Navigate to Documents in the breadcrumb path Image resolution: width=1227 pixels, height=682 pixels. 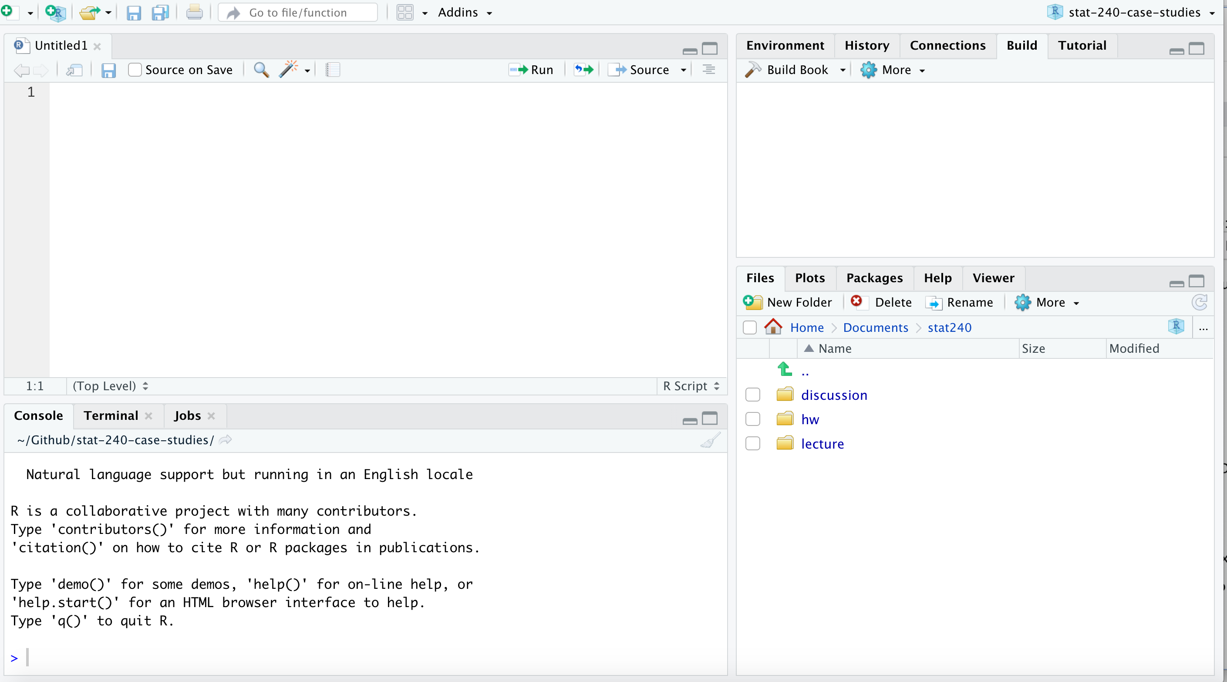(x=876, y=327)
